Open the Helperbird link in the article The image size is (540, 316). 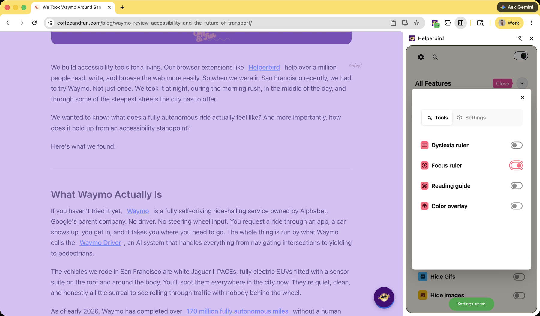click(264, 68)
